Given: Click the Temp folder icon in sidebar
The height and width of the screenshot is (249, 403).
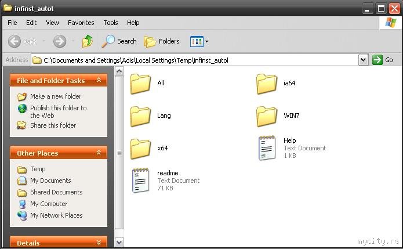Looking at the screenshot, I should coord(22,169).
